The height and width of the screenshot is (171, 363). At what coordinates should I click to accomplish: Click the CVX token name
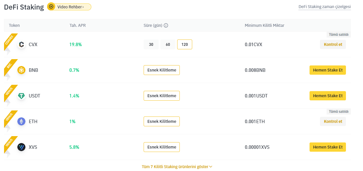coord(33,44)
